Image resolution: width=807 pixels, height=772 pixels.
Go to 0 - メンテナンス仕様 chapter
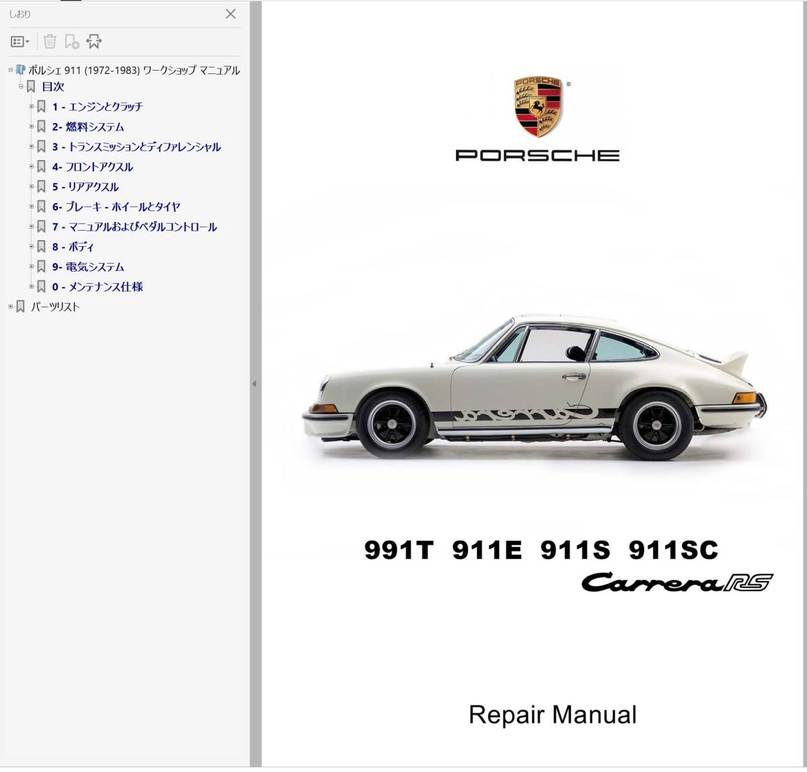98,286
